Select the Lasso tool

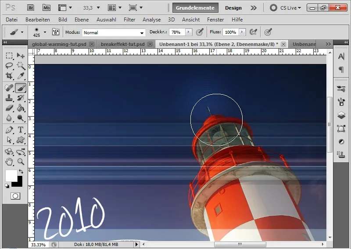tap(9, 66)
